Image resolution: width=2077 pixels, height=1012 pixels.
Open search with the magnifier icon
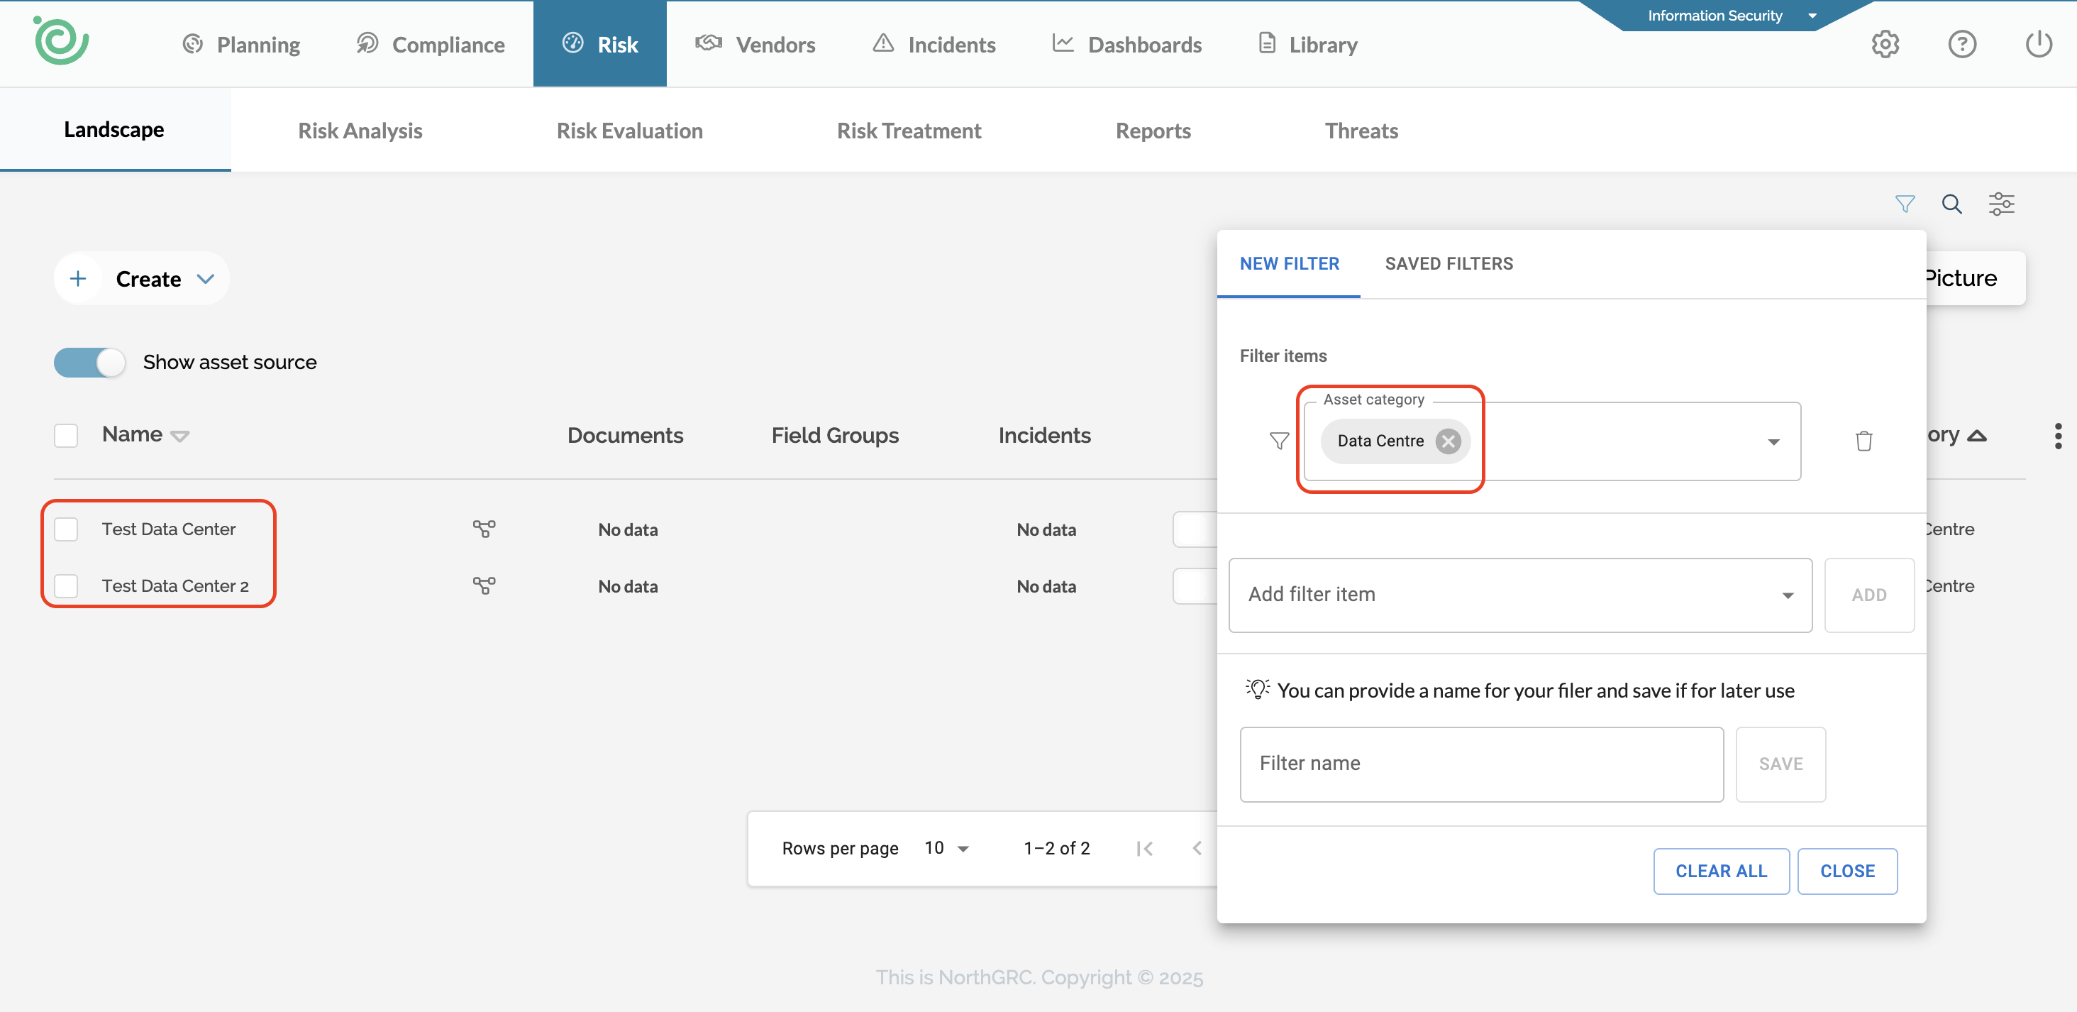pos(1951,204)
